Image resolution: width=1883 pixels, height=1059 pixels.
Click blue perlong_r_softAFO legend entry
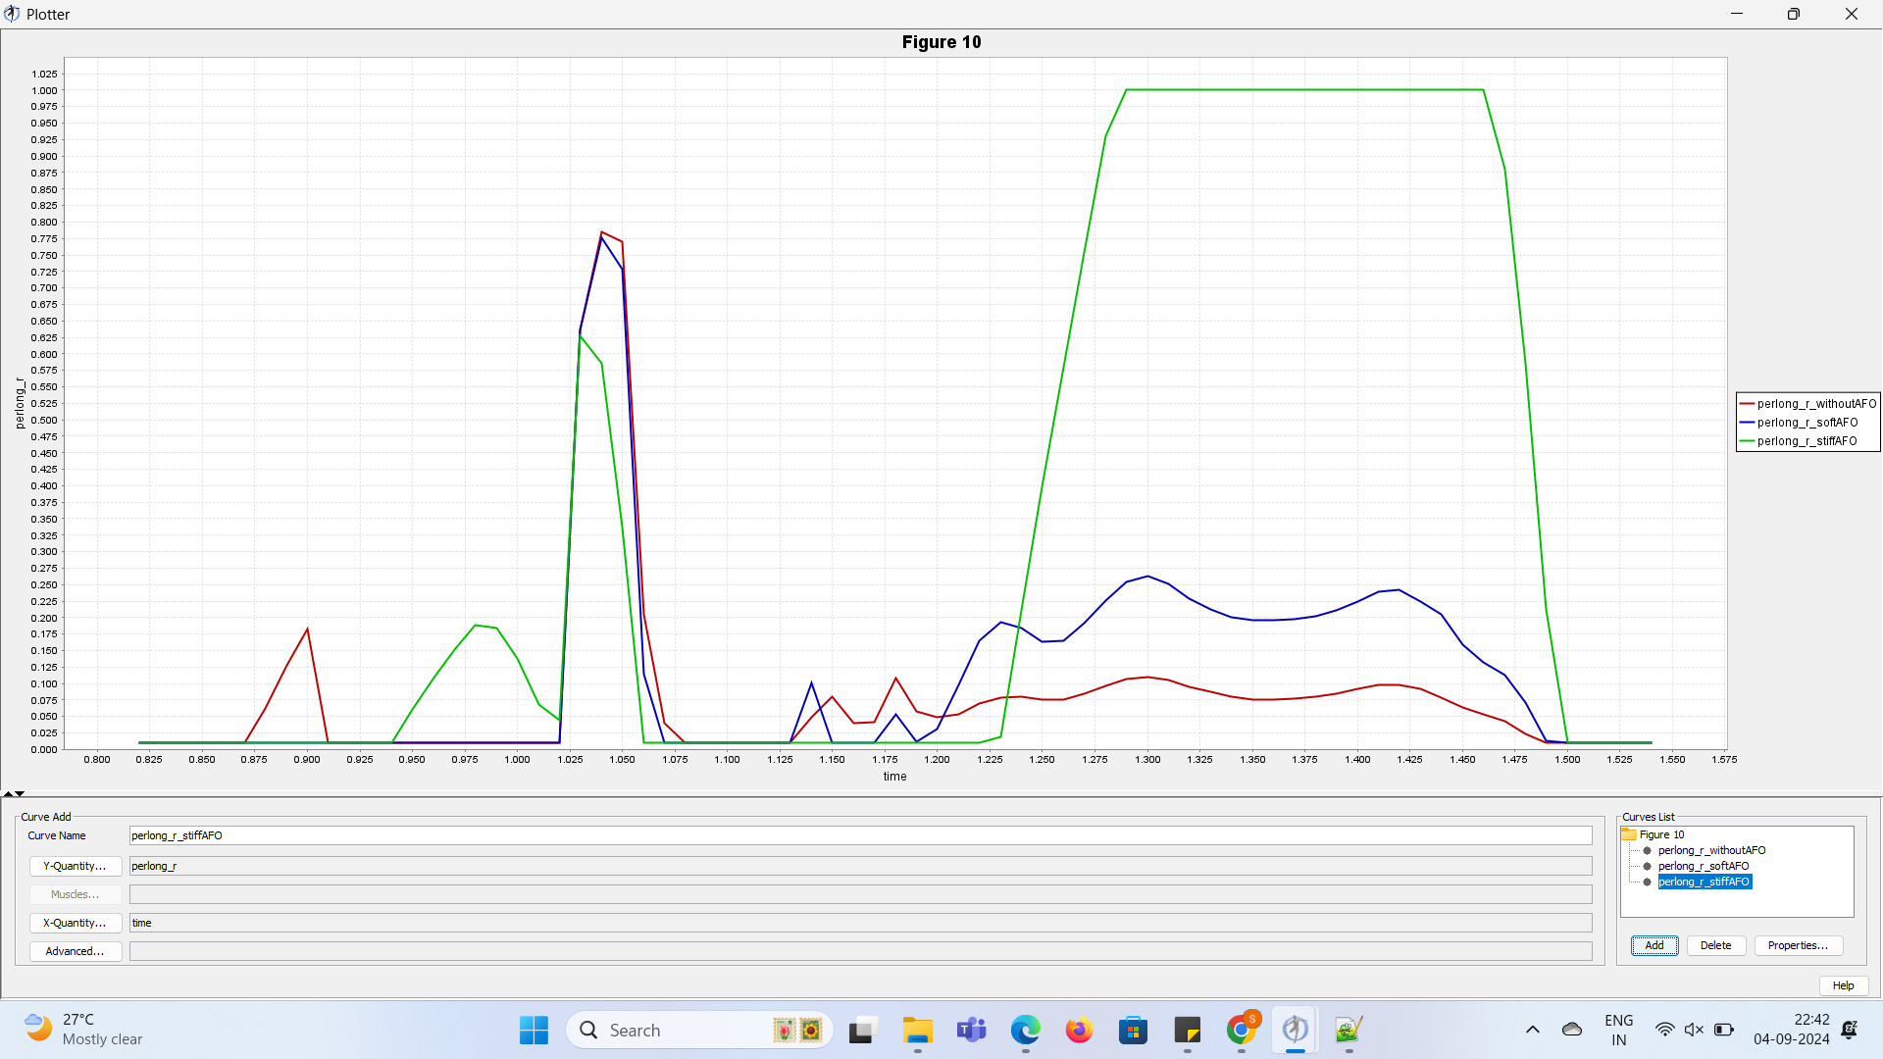click(x=1799, y=422)
